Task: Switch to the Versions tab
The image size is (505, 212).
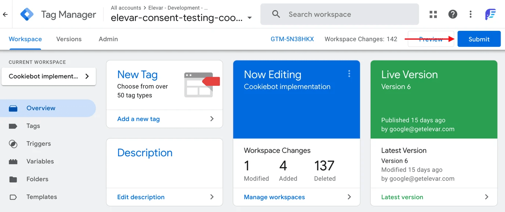Action: pos(69,39)
